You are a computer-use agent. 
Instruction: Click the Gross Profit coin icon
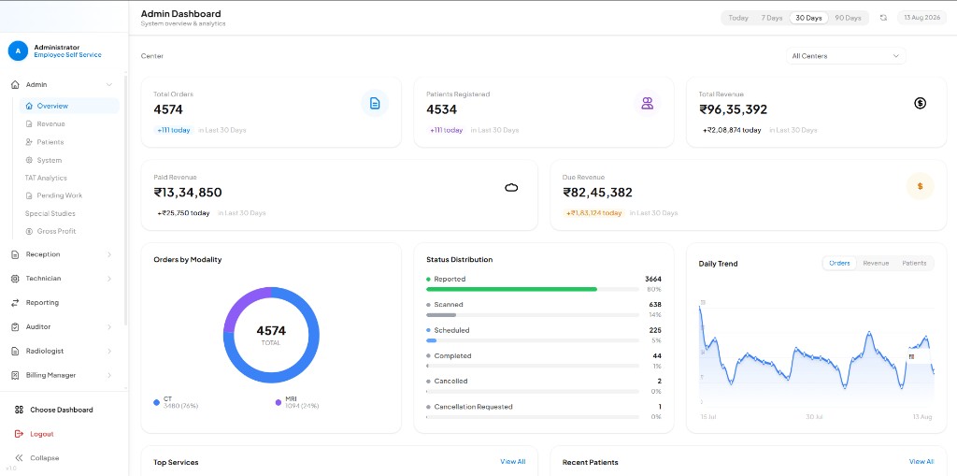pyautogui.click(x=29, y=232)
